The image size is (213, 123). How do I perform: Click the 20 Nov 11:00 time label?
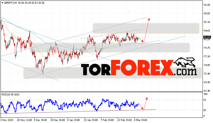point(25,120)
